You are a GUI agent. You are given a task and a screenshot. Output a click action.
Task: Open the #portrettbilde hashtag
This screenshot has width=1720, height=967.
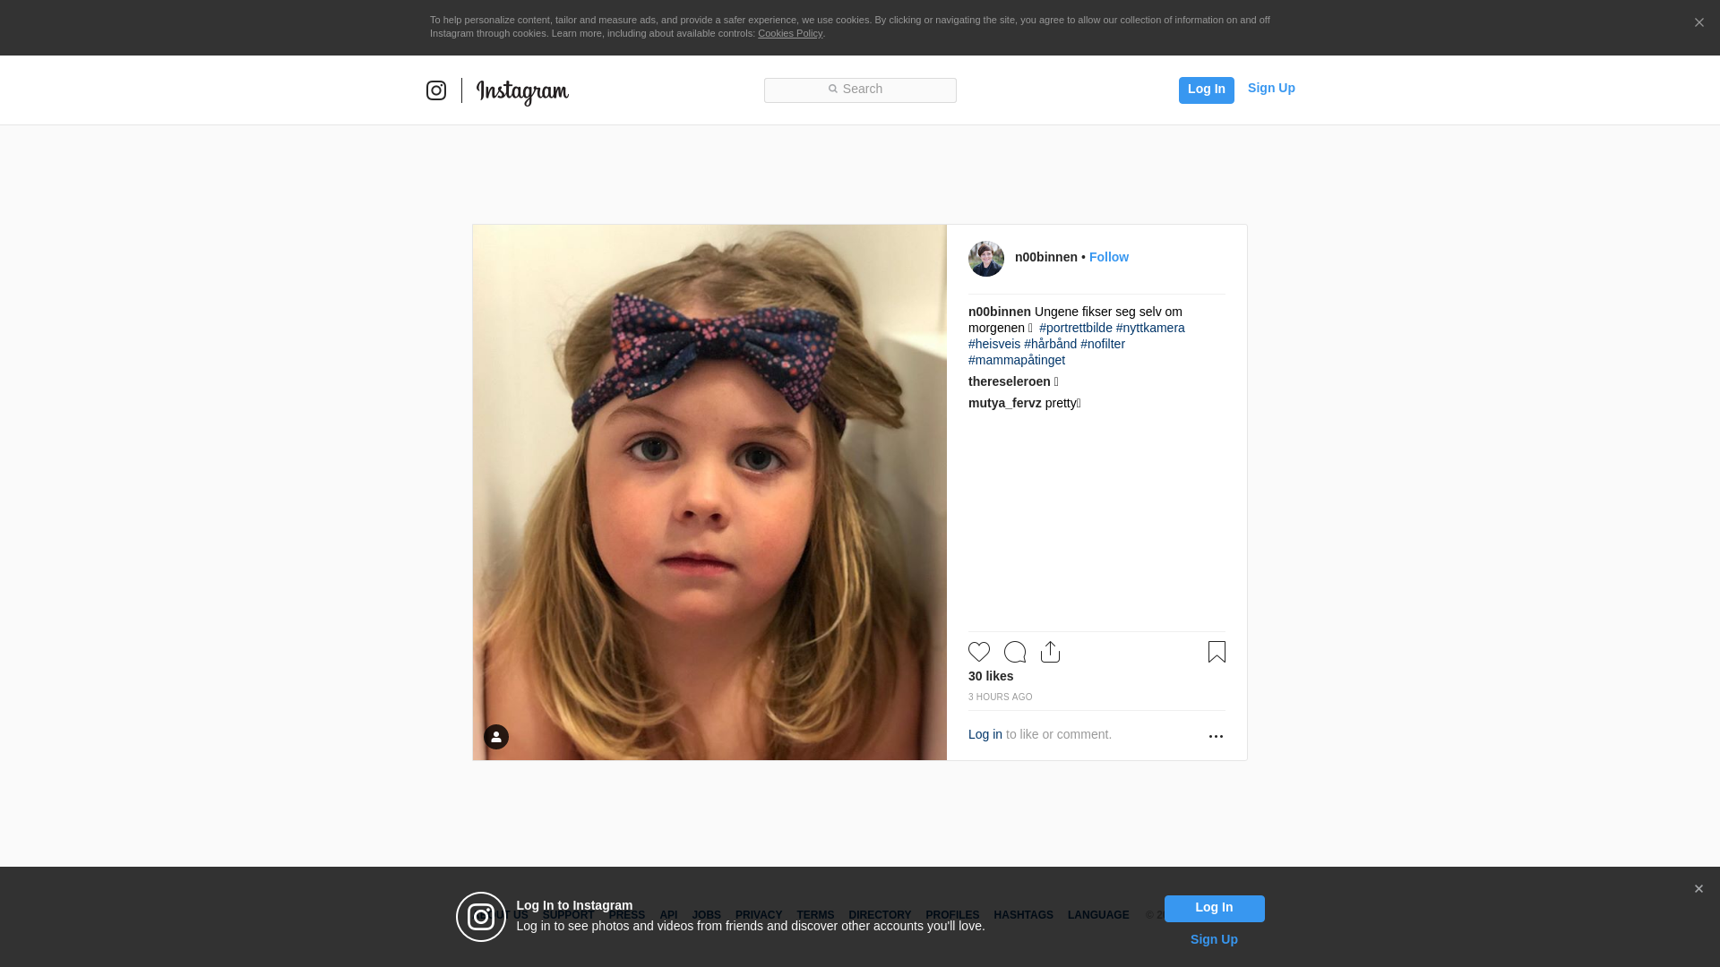pyautogui.click(x=1076, y=328)
